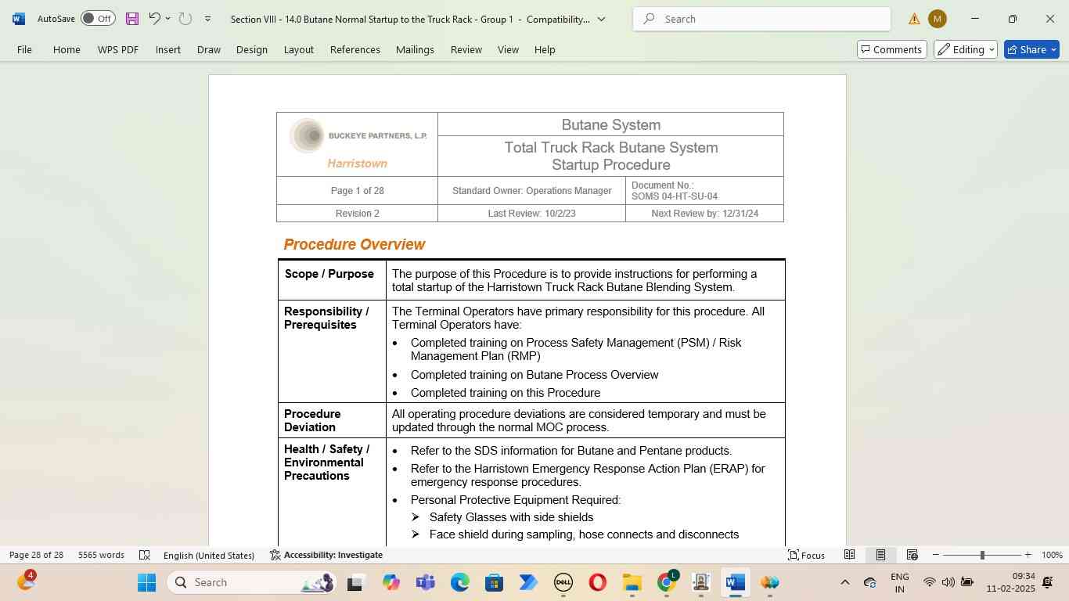Toggle the AutoSave switch

tap(98, 18)
